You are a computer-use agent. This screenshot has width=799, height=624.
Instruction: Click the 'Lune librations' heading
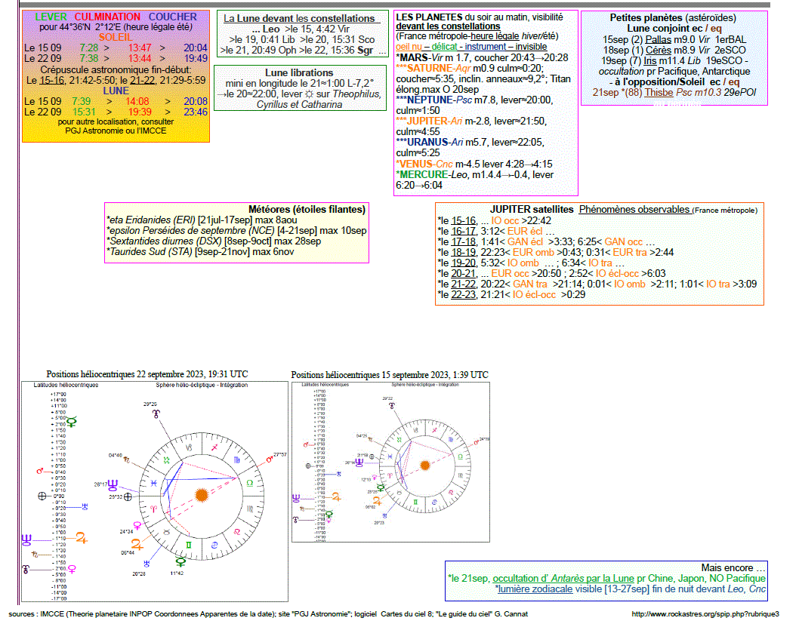(299, 72)
